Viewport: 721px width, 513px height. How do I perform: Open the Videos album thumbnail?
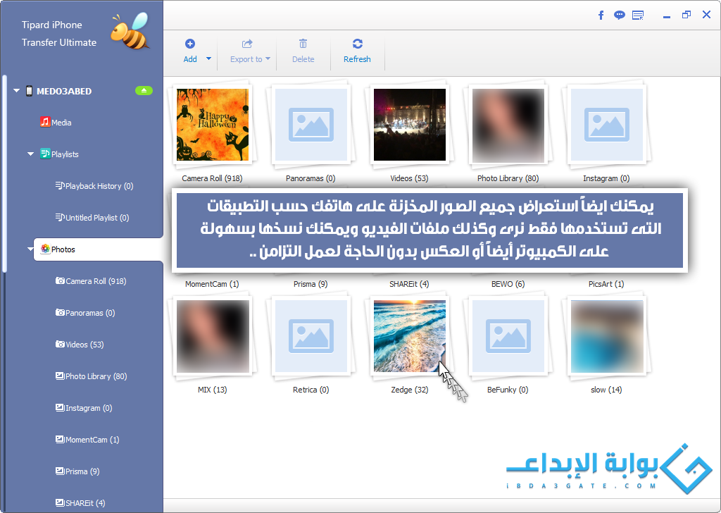(x=410, y=125)
